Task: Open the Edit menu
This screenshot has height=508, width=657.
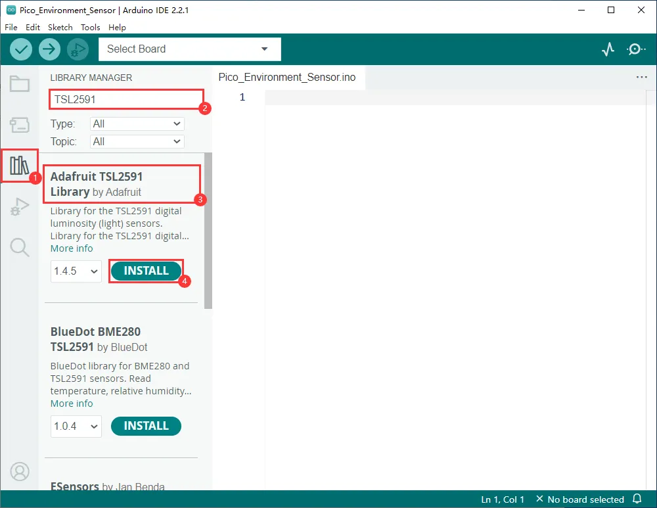Action: coord(33,27)
